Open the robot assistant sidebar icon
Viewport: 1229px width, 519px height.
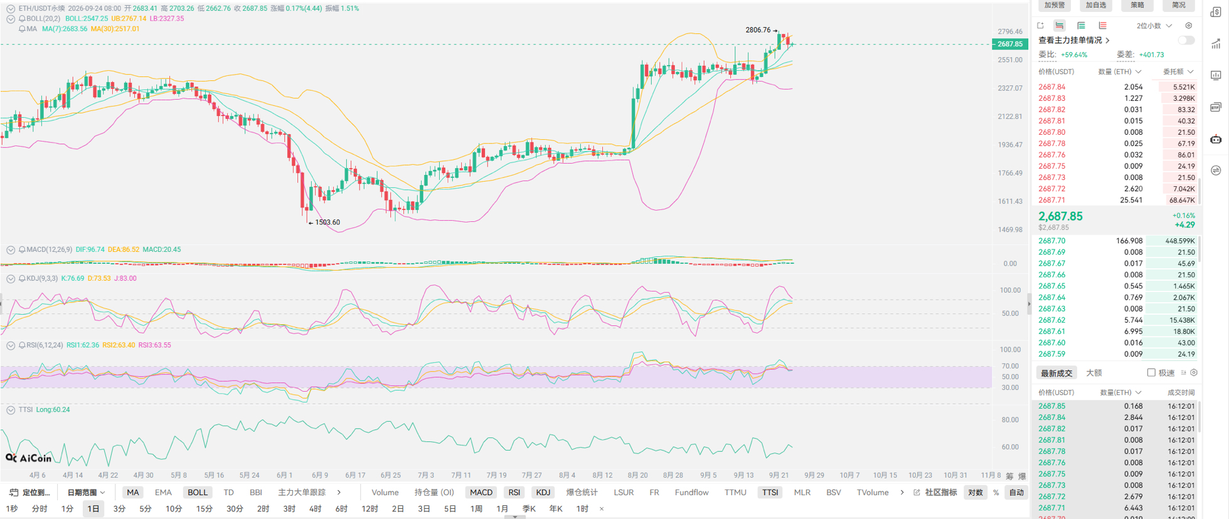point(1216,139)
